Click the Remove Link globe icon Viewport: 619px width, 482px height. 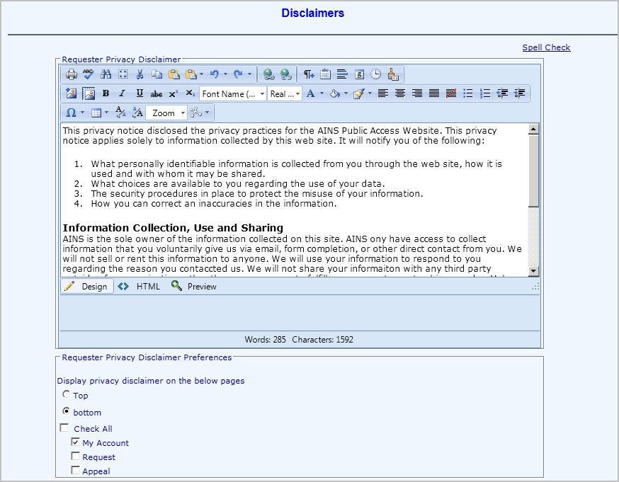tap(286, 74)
